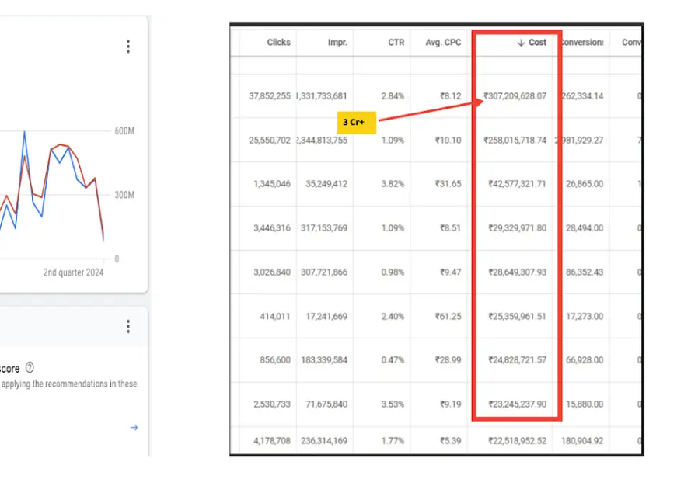Click the down sort arrow in Cost header
This screenshot has width=684, height=479.
pos(521,43)
